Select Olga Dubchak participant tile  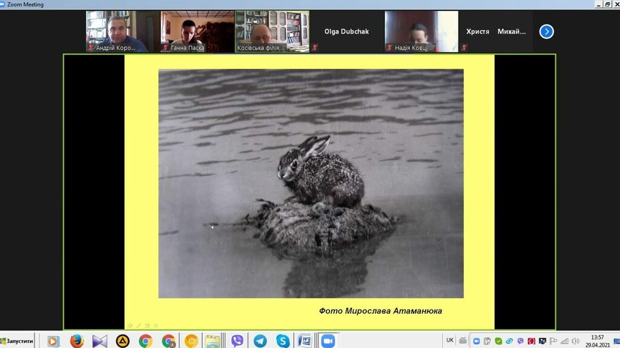point(346,31)
